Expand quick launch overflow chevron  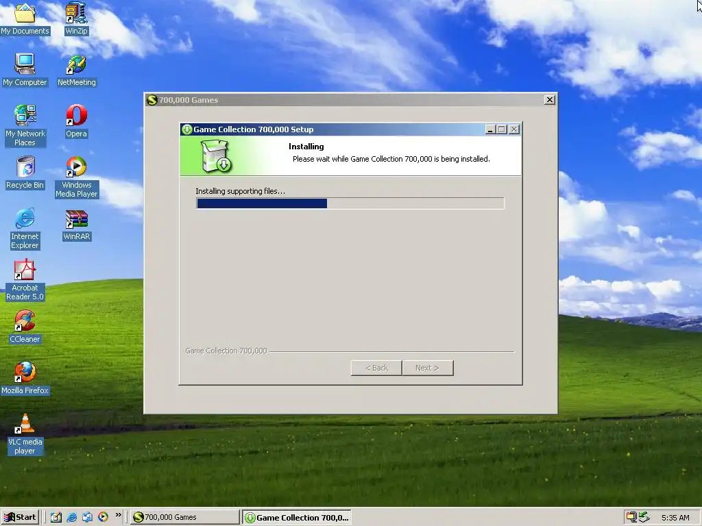click(x=118, y=515)
